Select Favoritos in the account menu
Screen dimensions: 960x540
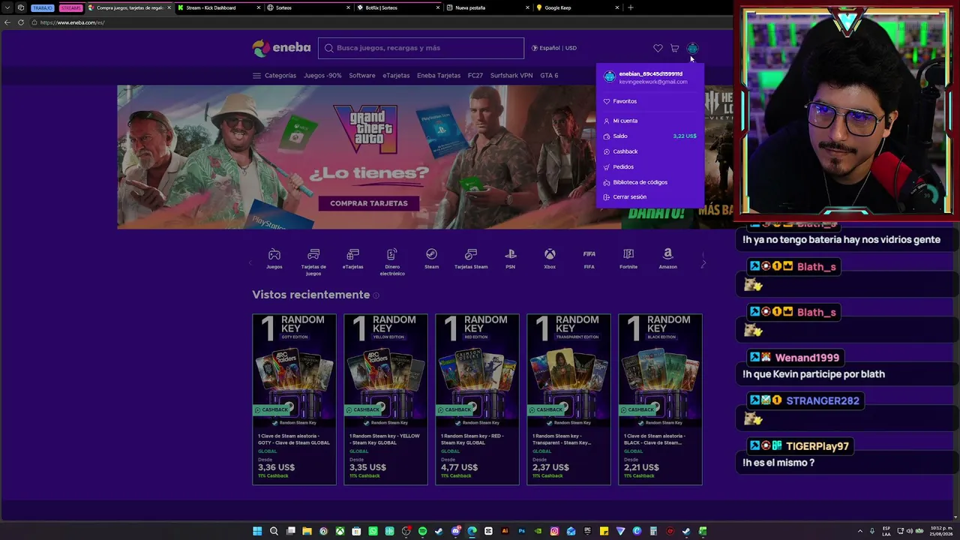click(x=650, y=101)
